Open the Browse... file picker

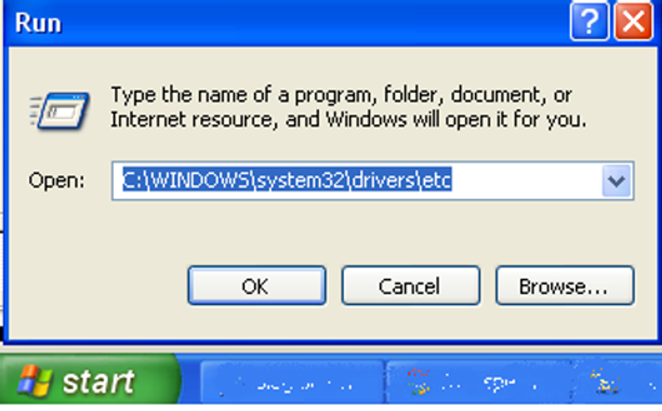[565, 286]
